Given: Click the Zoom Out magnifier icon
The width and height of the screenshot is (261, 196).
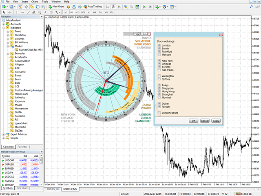Looking at the screenshot, I should 131,7.
